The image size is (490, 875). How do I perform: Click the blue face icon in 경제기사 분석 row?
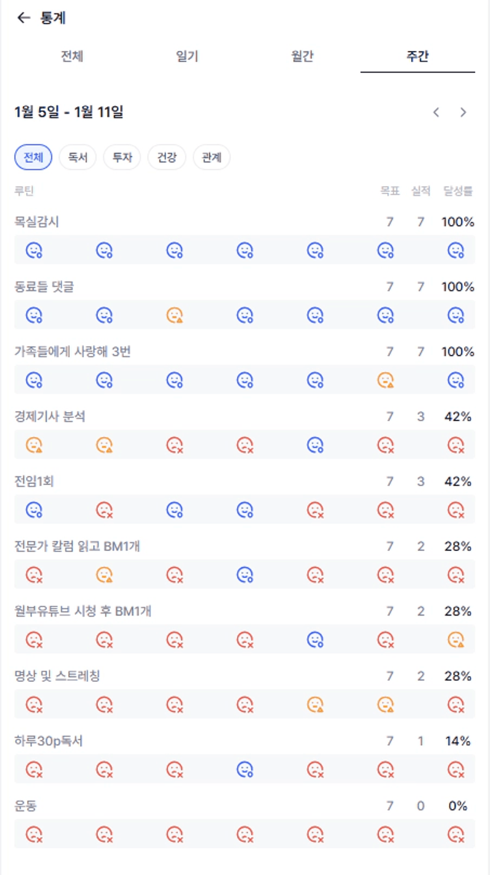click(315, 445)
